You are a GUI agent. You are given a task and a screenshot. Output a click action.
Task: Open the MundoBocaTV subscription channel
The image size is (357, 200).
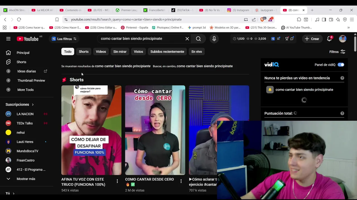[x=27, y=151]
